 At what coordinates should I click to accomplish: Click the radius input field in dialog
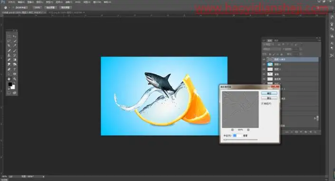tap(237, 136)
